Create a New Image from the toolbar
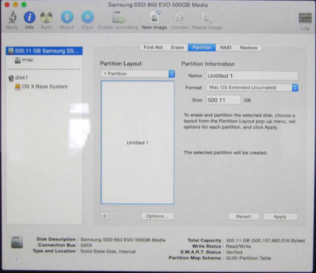 (x=155, y=17)
